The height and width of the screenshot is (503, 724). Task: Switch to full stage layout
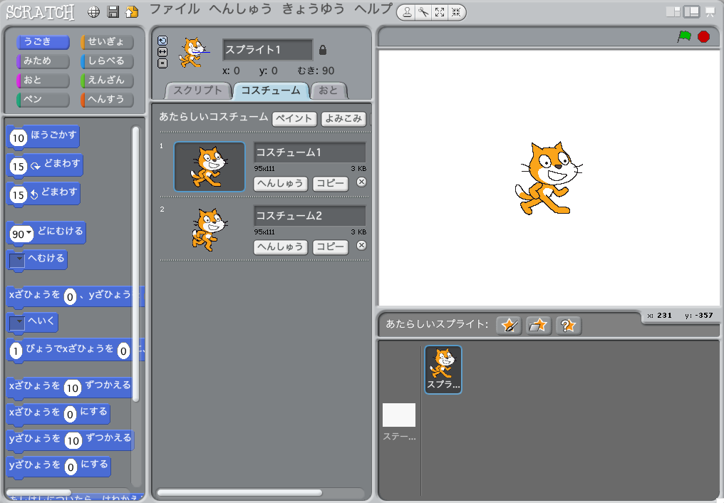pyautogui.click(x=692, y=12)
